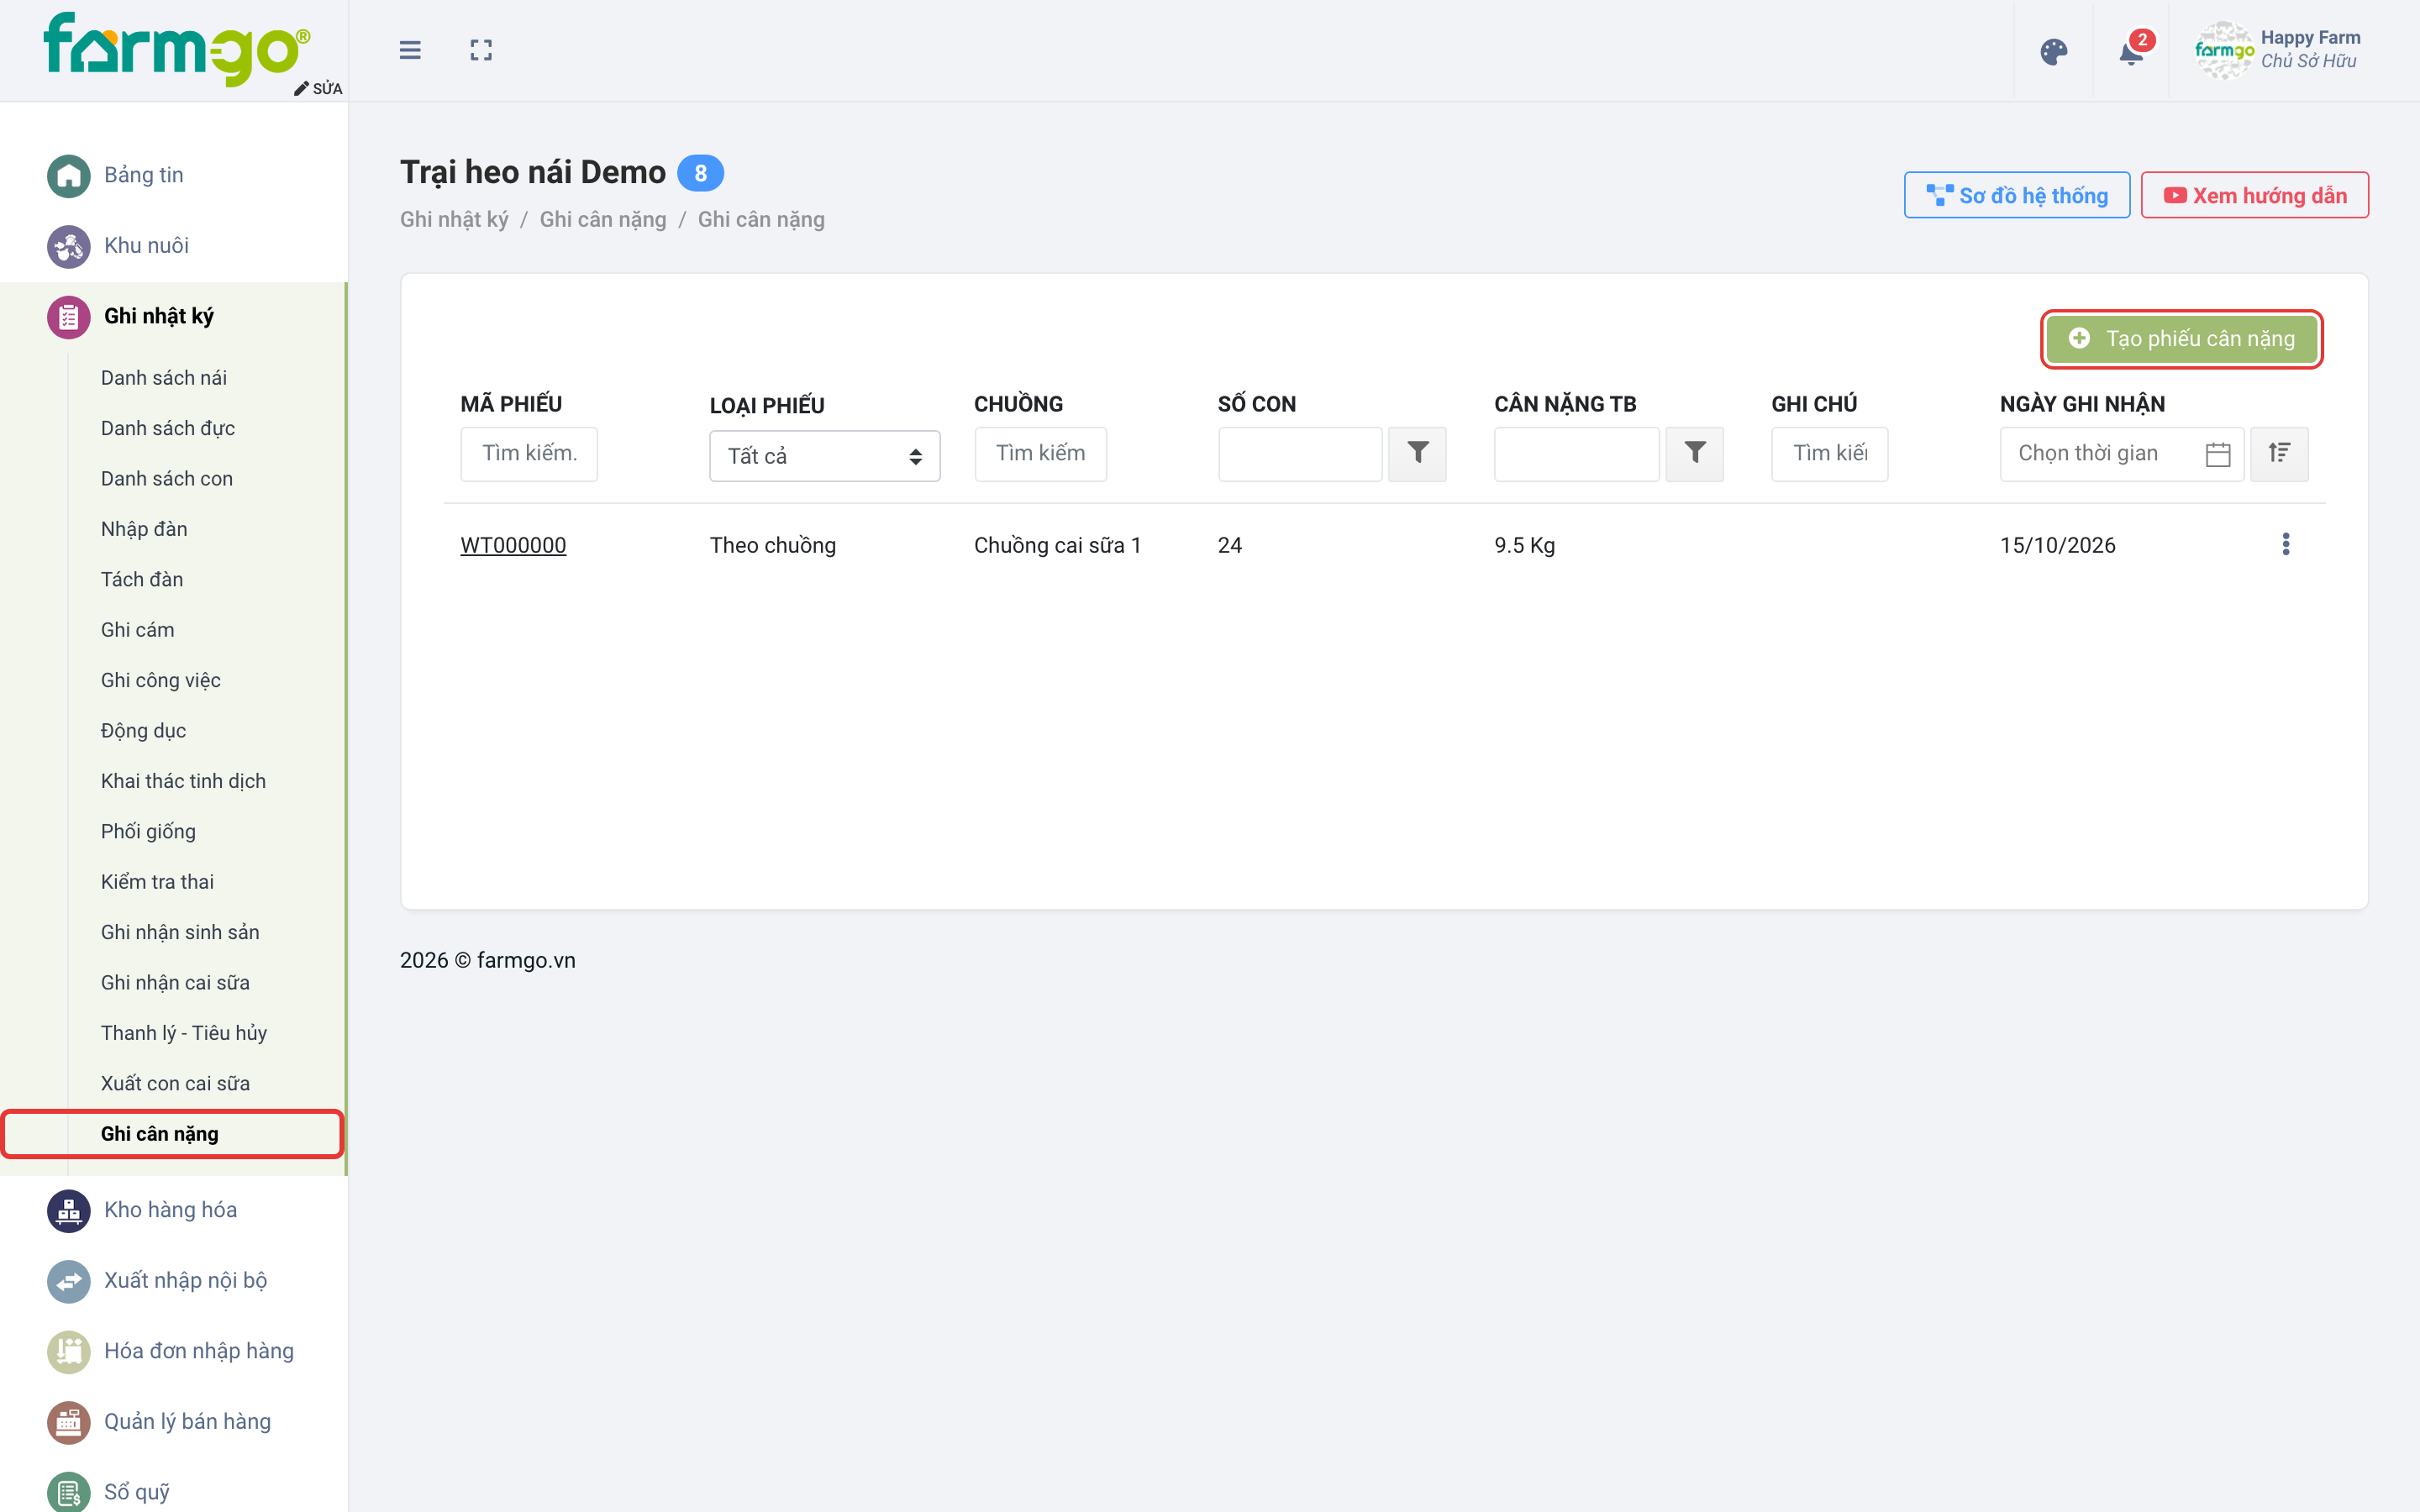
Task: Open Ghi nhận cai sữa in sidebar
Action: tap(175, 982)
